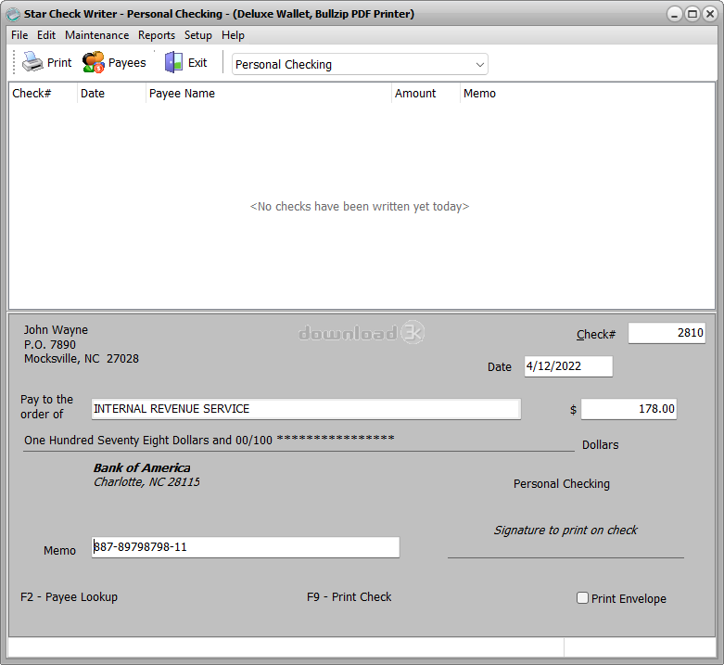
Task: Enable the Print Envelope checkbox
Action: tap(582, 598)
